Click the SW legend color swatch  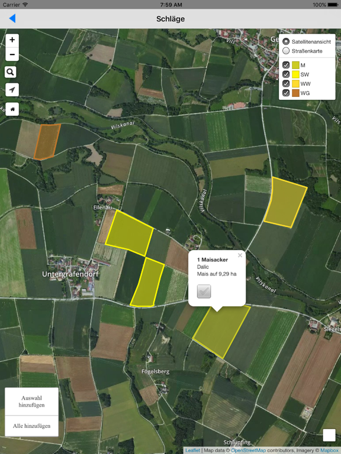pos(295,74)
